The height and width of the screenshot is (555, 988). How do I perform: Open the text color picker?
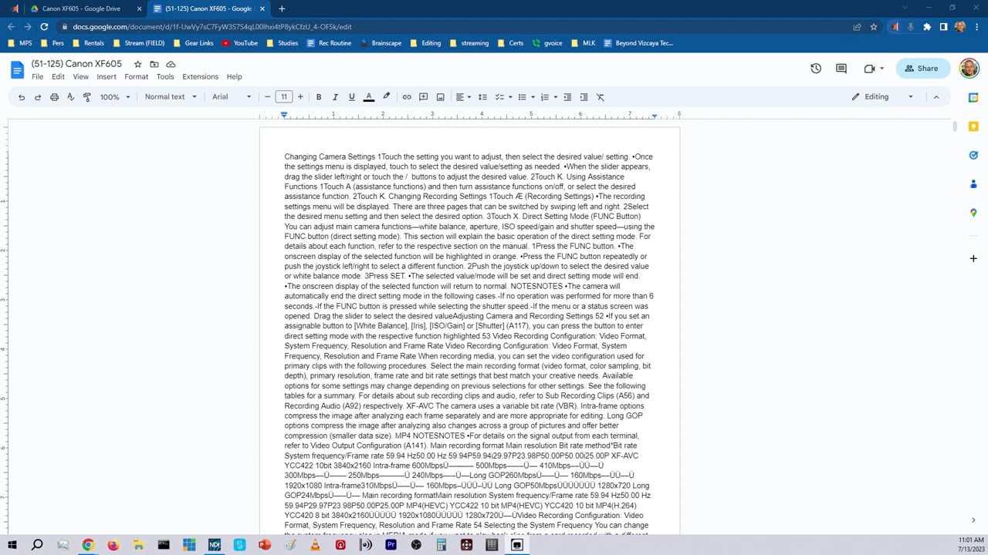click(x=369, y=97)
